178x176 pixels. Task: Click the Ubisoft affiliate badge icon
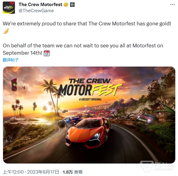coord(72,5)
